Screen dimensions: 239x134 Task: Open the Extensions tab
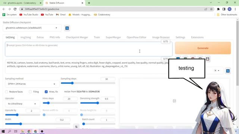click(197, 37)
